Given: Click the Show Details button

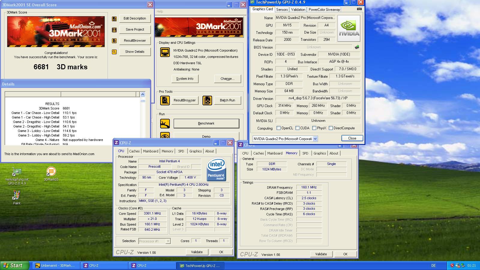Looking at the screenshot, I should pyautogui.click(x=135, y=52).
